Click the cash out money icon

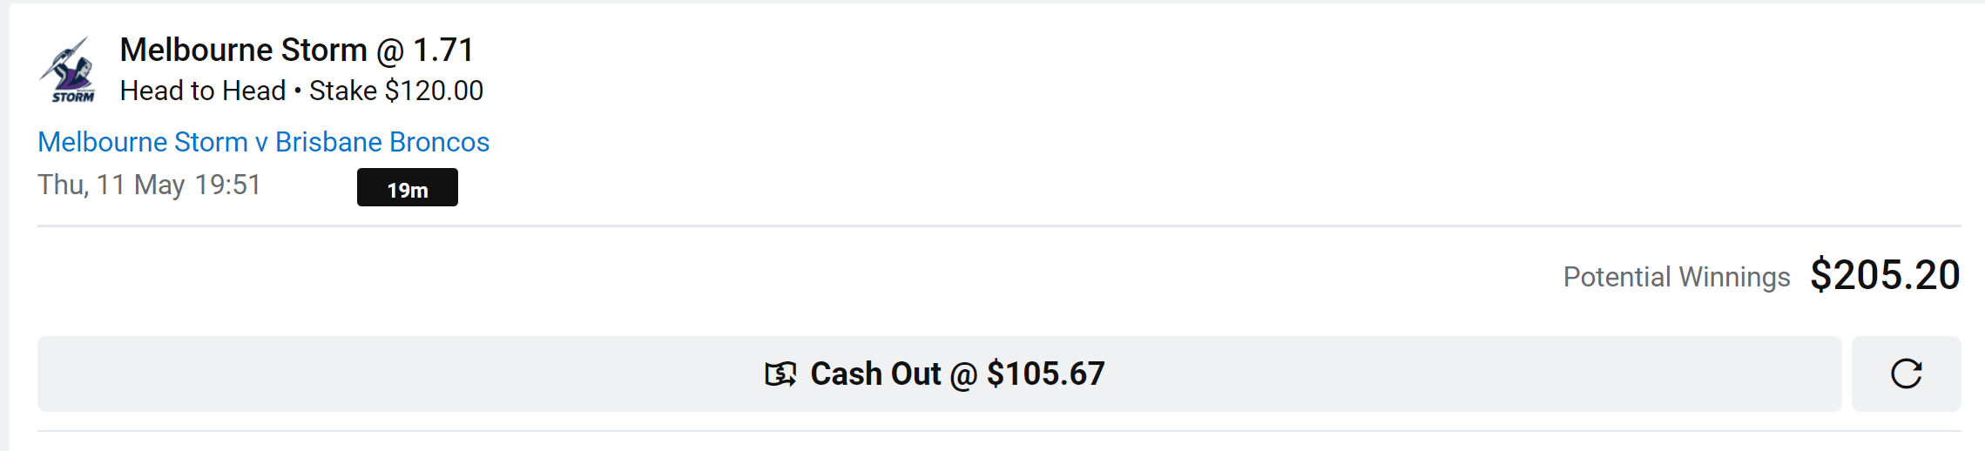pos(780,374)
